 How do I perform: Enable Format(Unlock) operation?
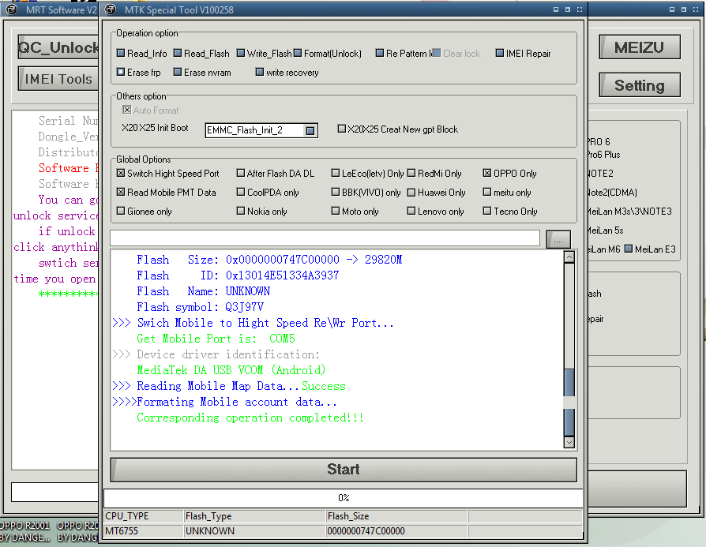coord(298,53)
